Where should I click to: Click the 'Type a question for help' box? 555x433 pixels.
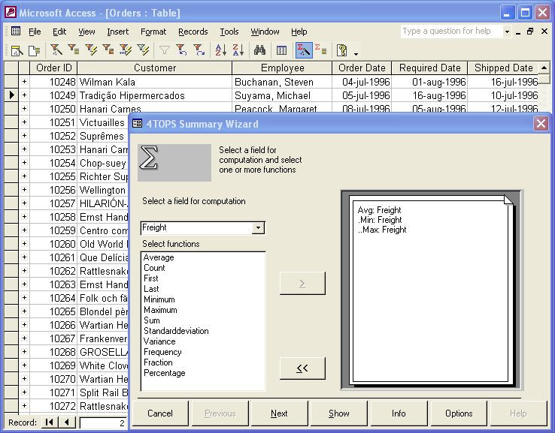click(451, 32)
